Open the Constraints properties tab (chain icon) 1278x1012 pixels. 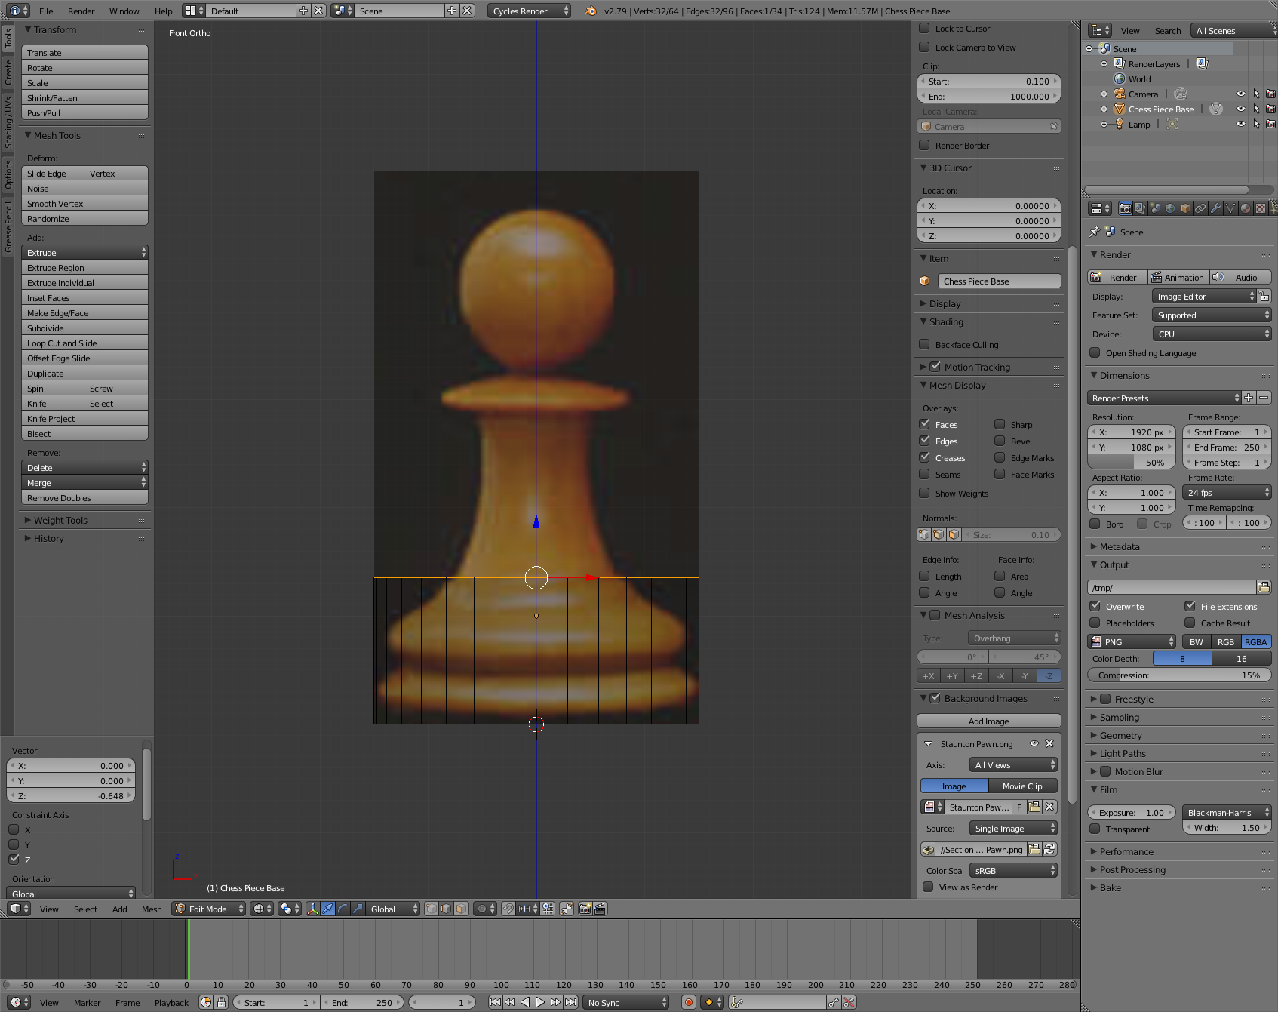click(1200, 208)
